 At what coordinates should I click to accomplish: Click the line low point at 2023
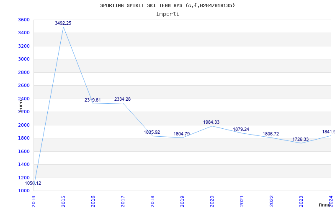(301, 143)
